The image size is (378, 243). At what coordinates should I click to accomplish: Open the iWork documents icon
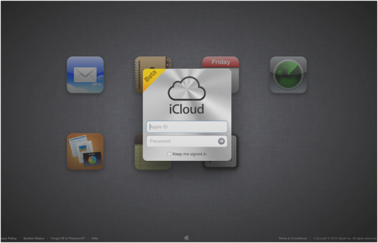coord(85,151)
